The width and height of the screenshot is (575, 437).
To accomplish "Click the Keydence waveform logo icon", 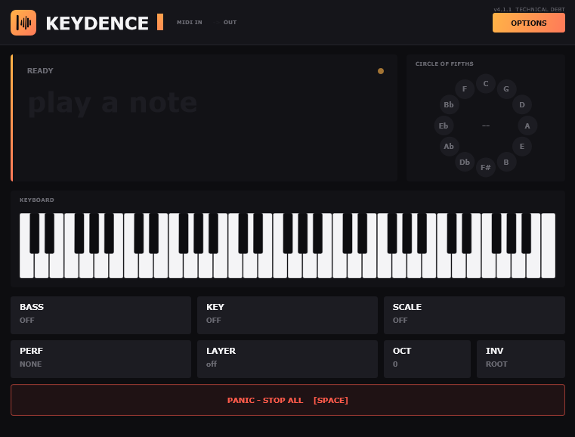I will click(23, 23).
